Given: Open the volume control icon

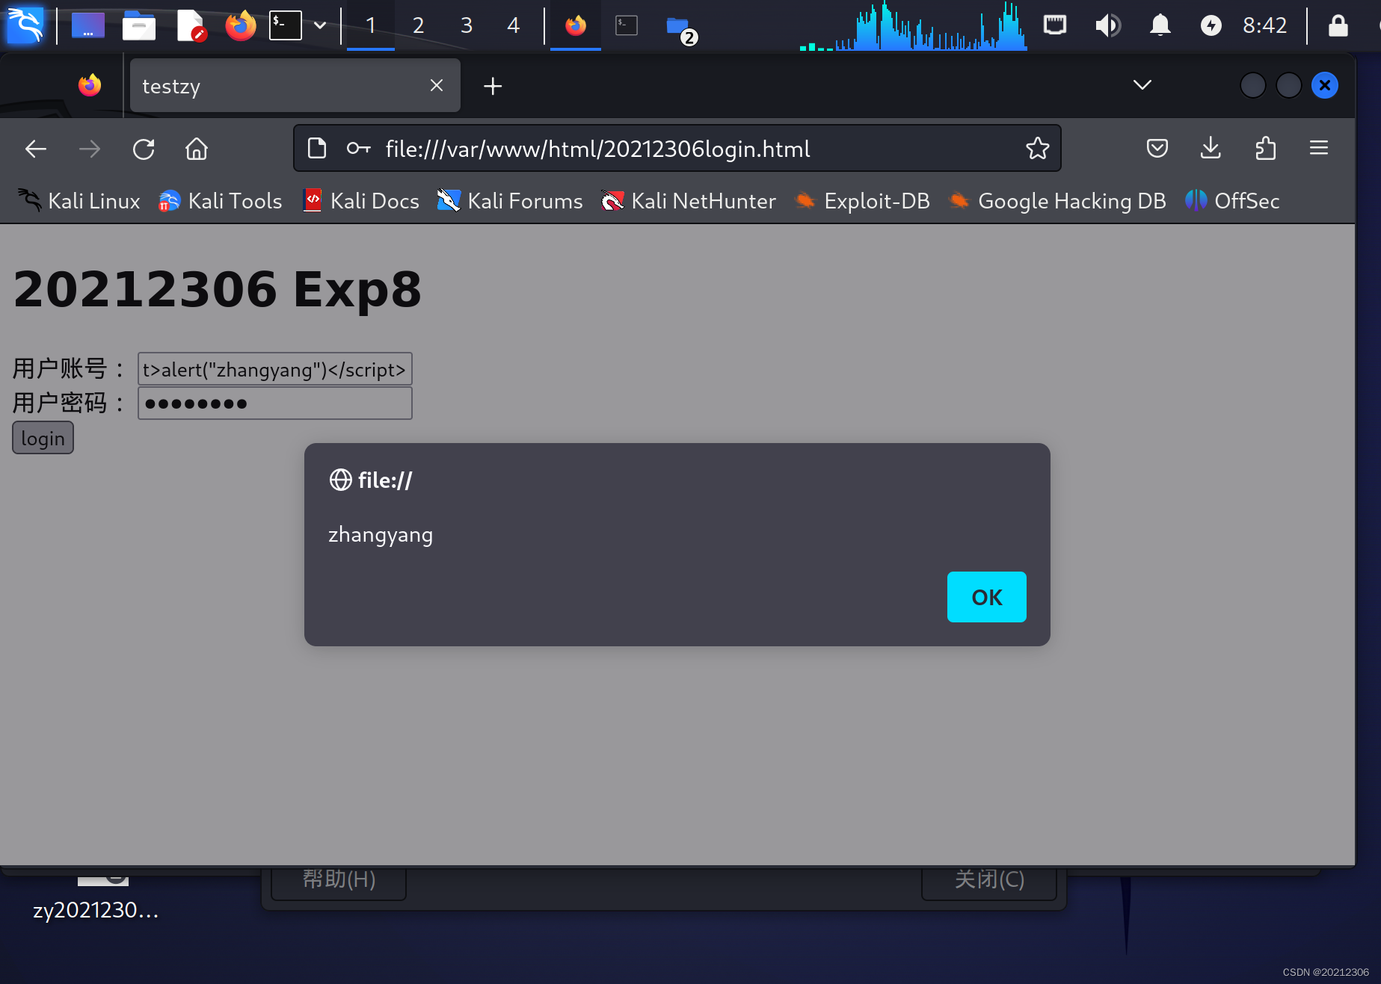Looking at the screenshot, I should pos(1107,25).
